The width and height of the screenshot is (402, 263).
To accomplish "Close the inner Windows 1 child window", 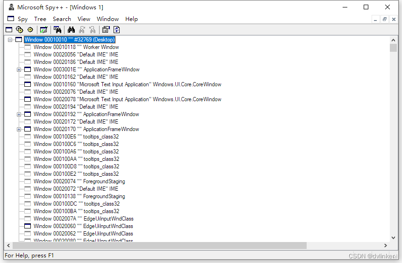I will [x=394, y=19].
